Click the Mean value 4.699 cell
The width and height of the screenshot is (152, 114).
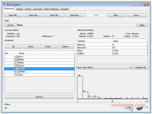coord(130,51)
